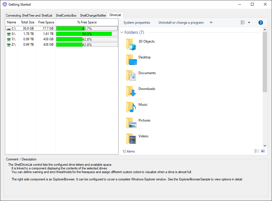This screenshot has width=272, height=201.
Task: Select the Documents folder icon
Action: coord(131,76)
